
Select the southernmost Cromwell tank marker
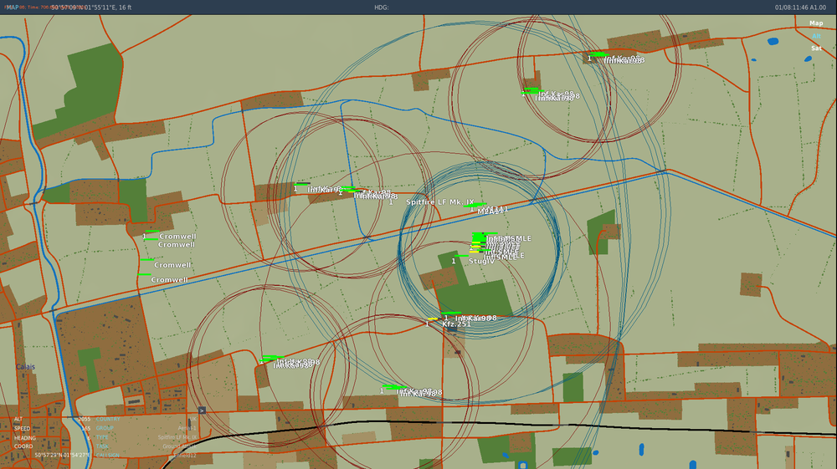coord(169,280)
